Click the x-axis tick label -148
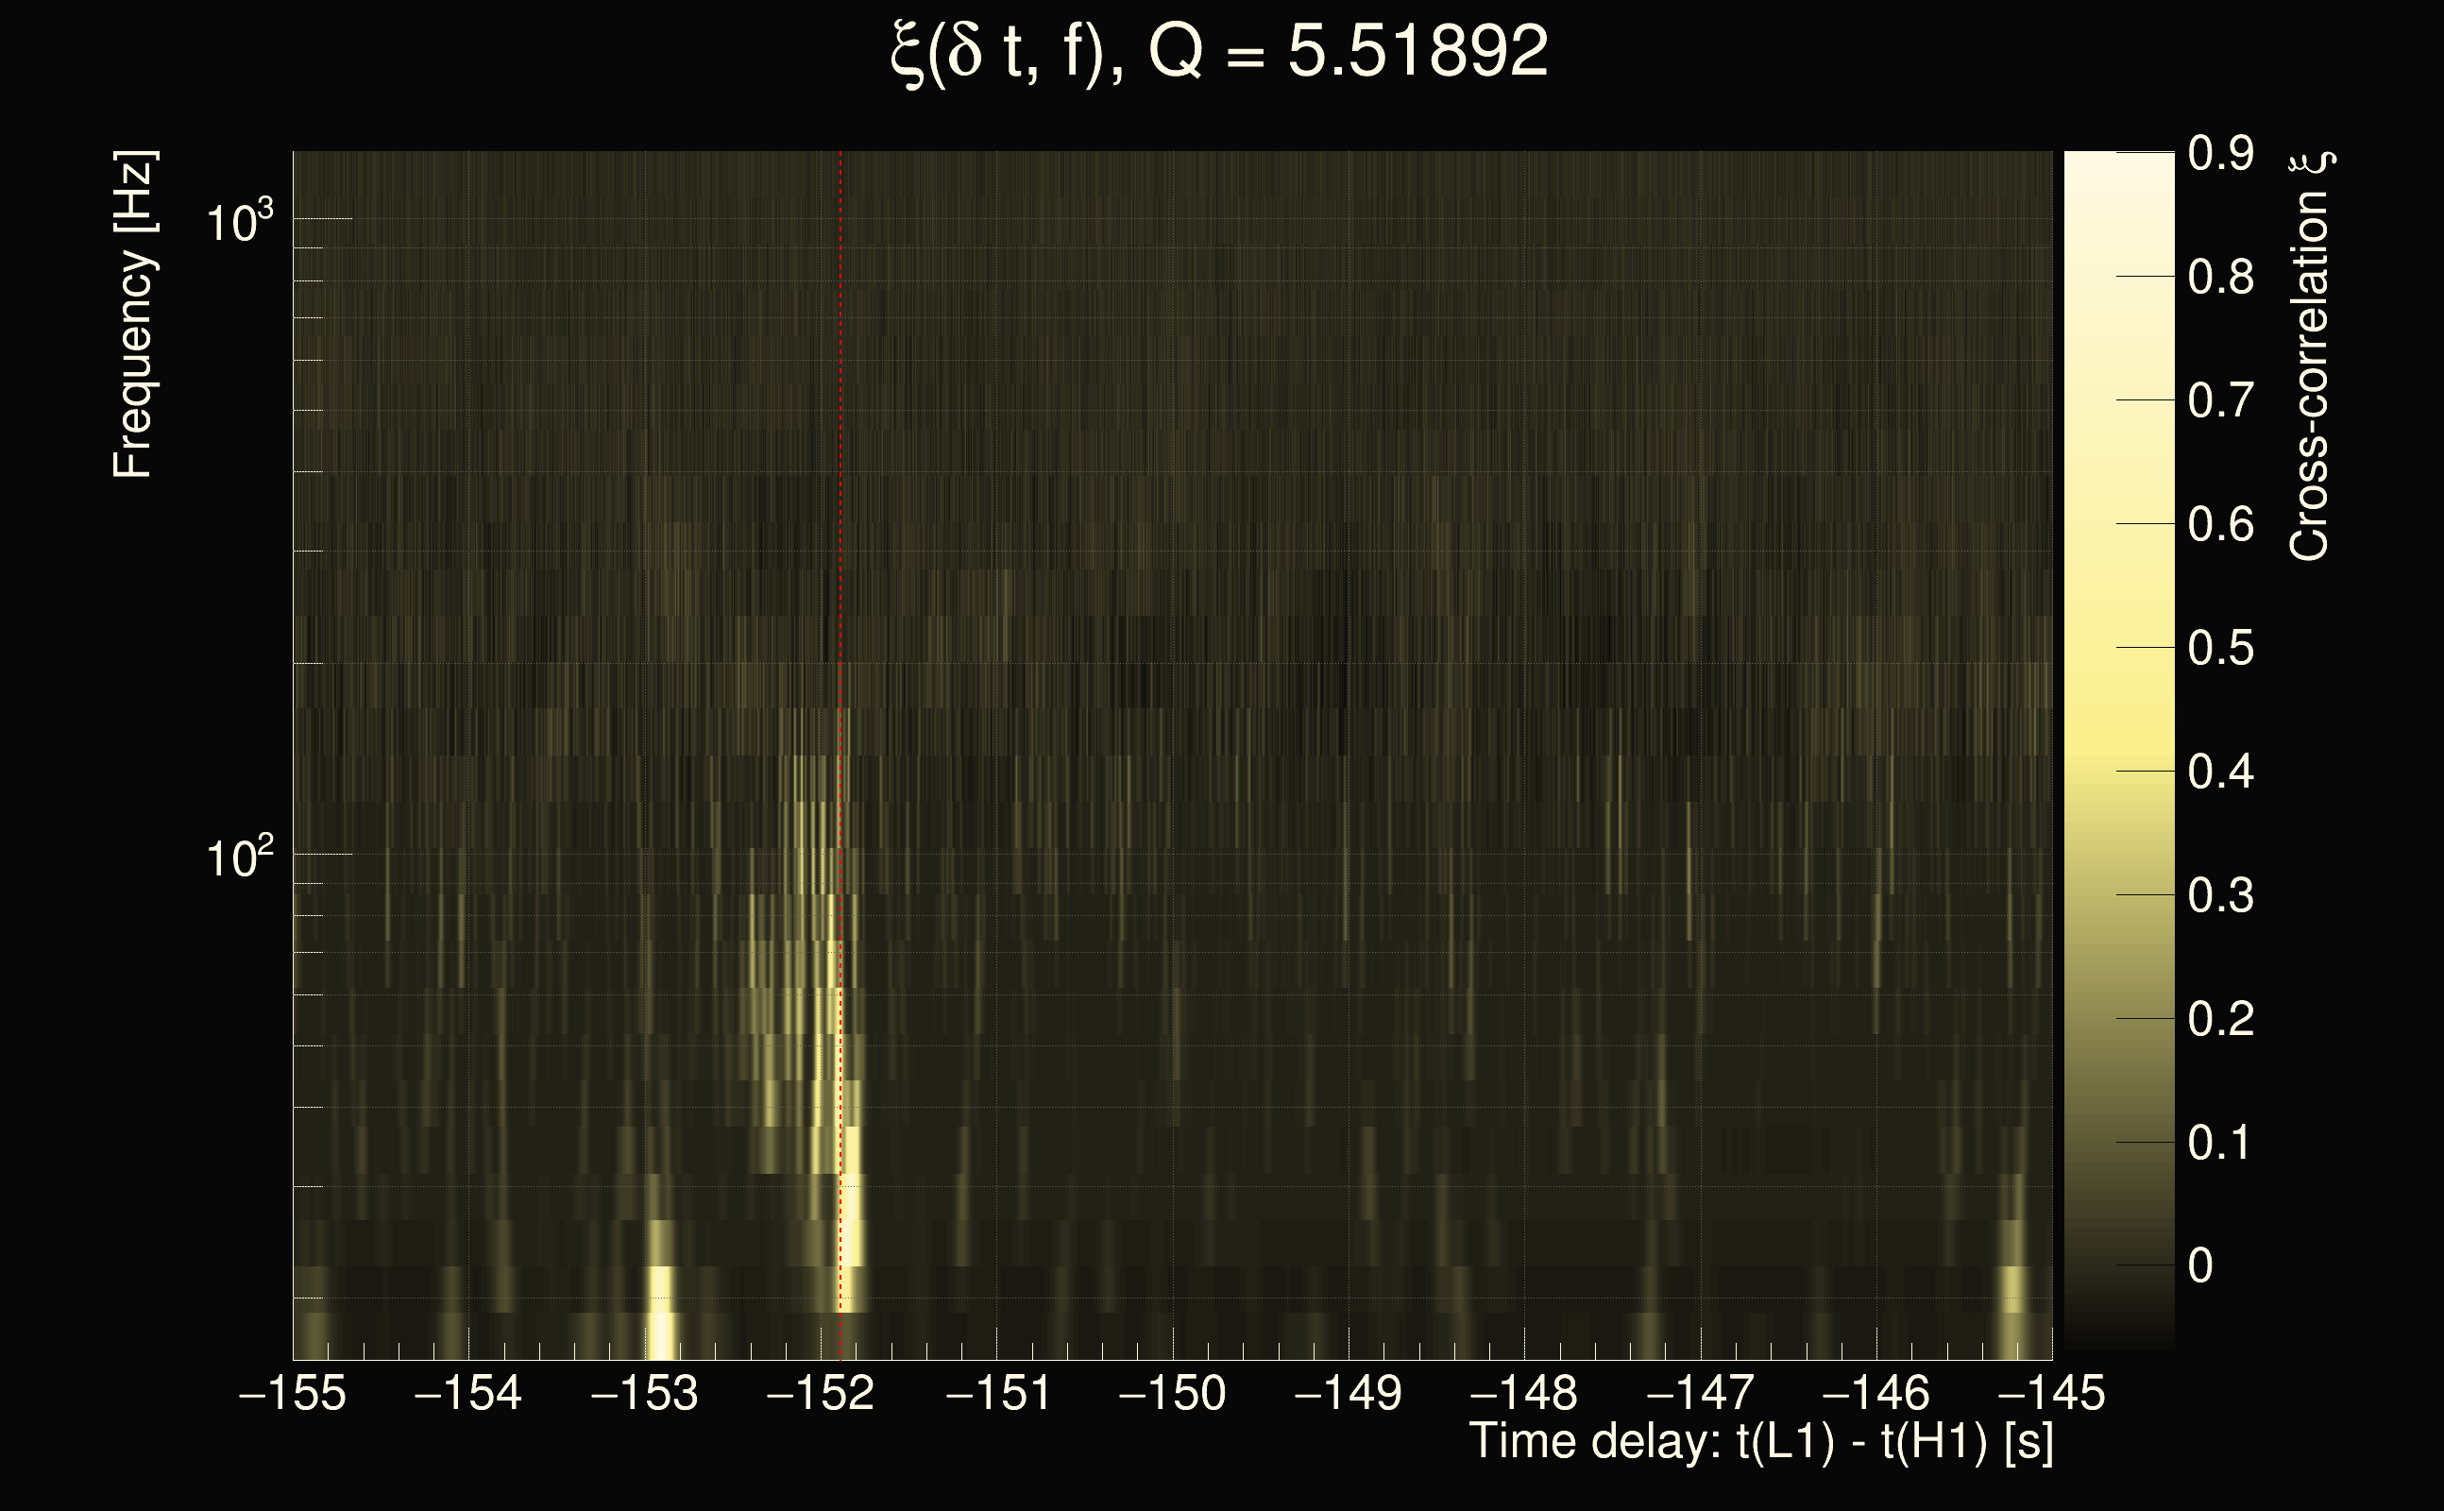This screenshot has height=1511, width=2444. [1524, 1393]
